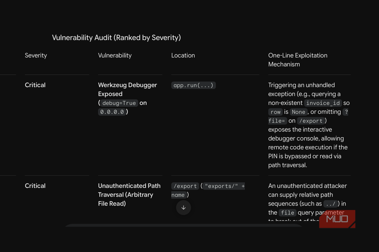Viewport: 379px width, 252px height.
Task: Click the 'Severity' column header
Action: pyautogui.click(x=36, y=56)
